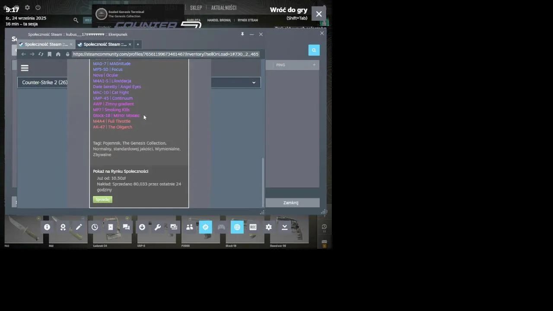The height and width of the screenshot is (311, 553).
Task: Select the Rewolwer R8 inventory thumbnail
Action: (x=289, y=230)
